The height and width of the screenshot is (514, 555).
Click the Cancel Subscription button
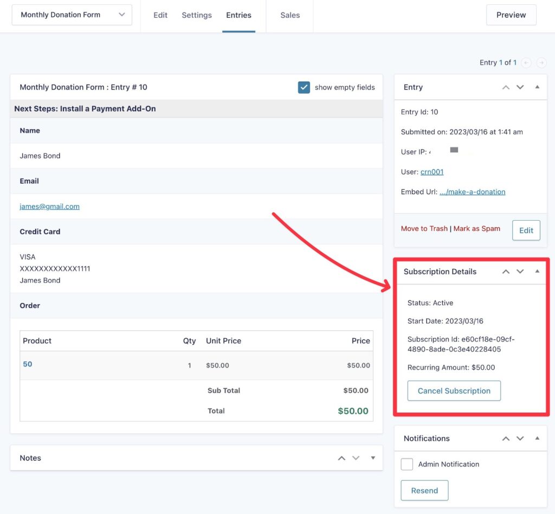click(454, 390)
